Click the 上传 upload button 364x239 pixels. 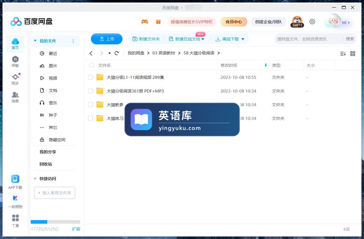[x=107, y=39]
